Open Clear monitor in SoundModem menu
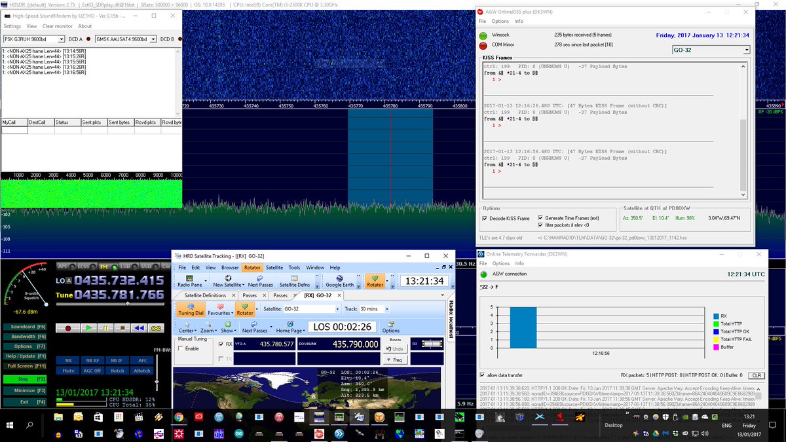 (58, 26)
